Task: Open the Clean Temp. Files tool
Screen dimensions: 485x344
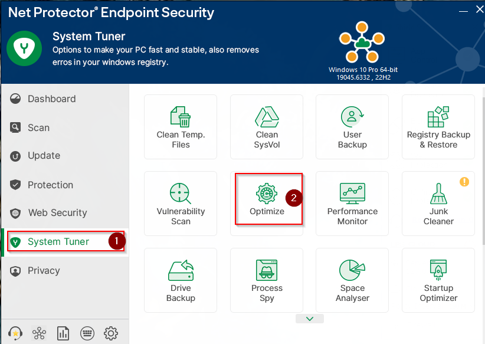Action: pyautogui.click(x=181, y=127)
